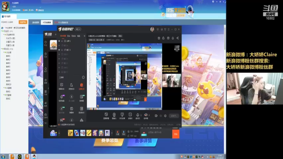Image resolution: width=283 pixels, height=159 pixels.
Task: Collapse the 积分区 tree node
Action: (2, 49)
